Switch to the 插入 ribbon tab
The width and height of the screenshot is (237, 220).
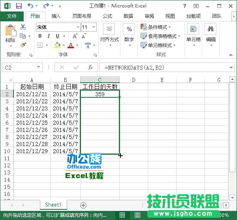click(56, 16)
